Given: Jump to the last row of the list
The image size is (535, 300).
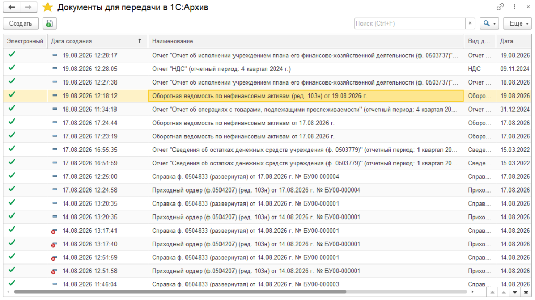Looking at the screenshot, I should coord(526,293).
